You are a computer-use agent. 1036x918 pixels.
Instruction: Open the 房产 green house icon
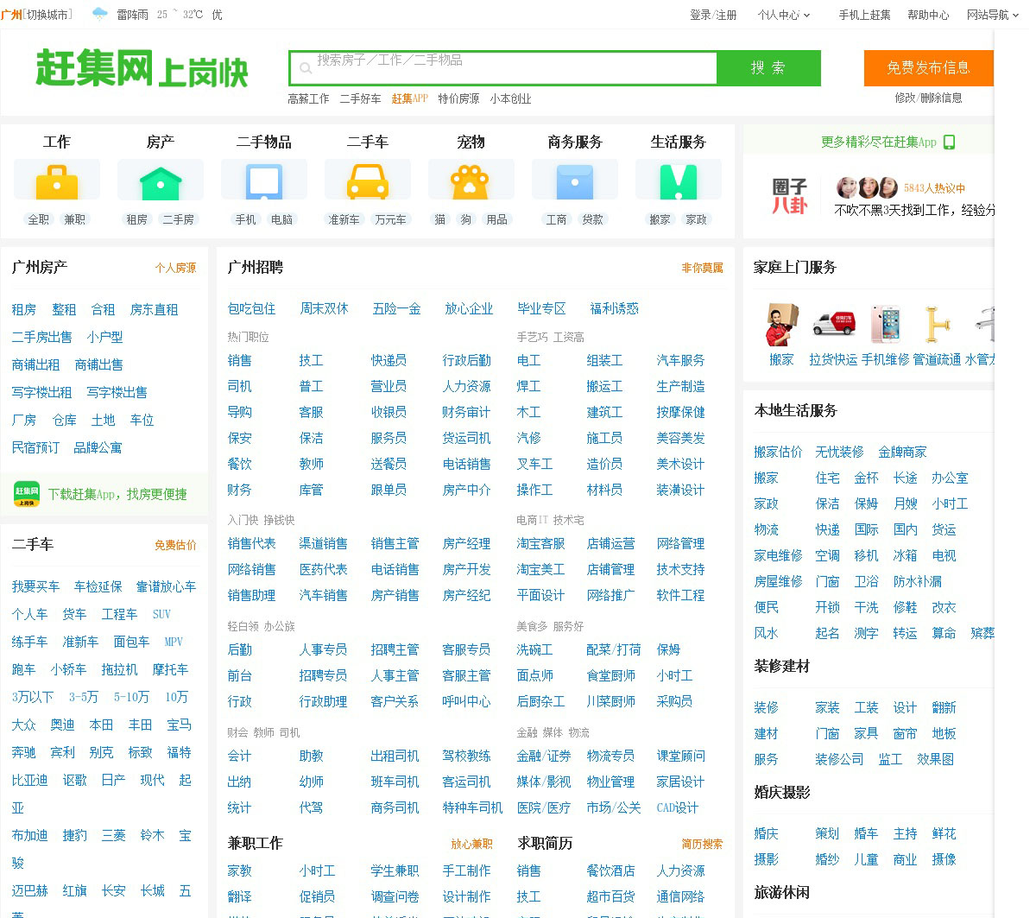161,180
